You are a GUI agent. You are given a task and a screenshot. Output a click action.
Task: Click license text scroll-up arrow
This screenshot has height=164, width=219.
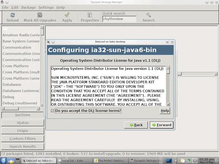[x=168, y=68]
